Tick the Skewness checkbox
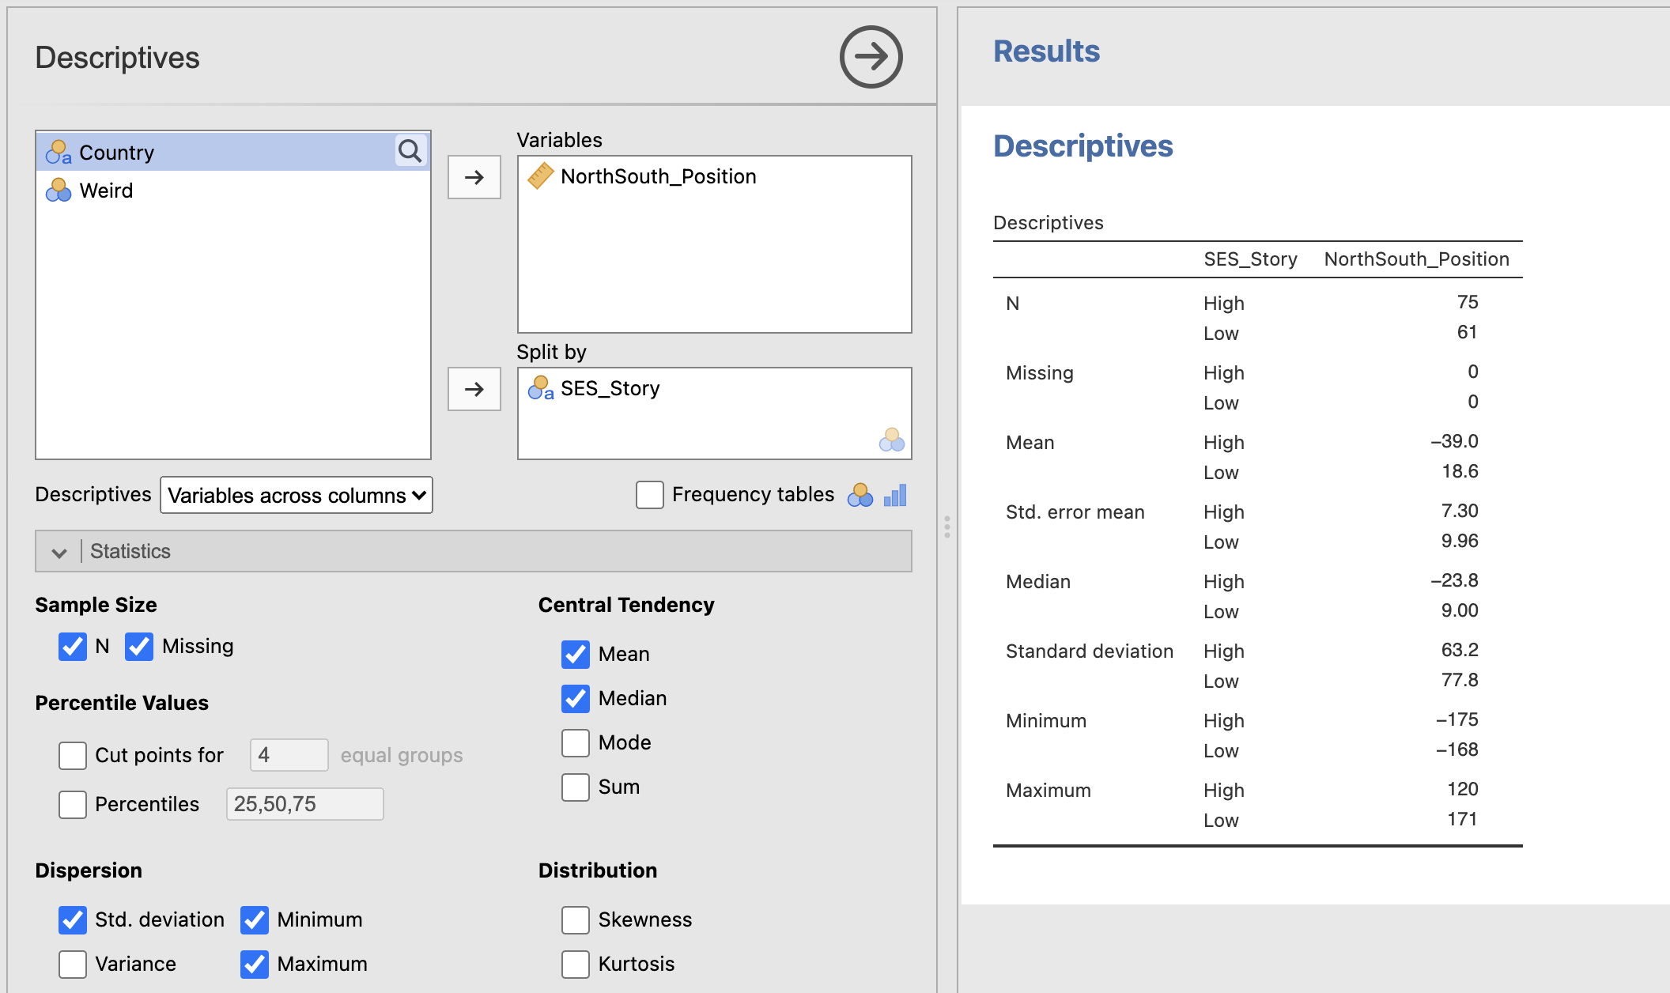 576,919
